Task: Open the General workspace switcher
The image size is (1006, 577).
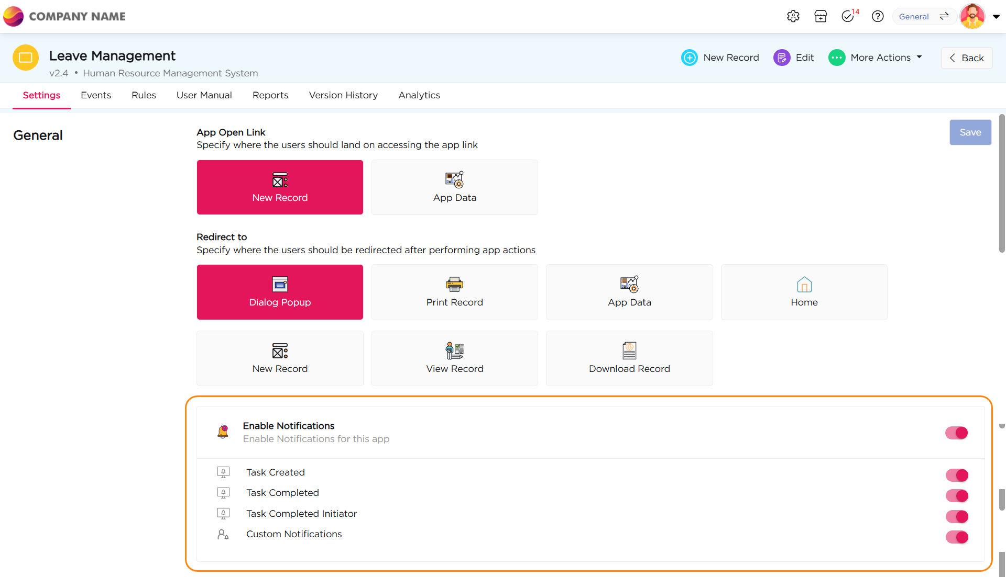Action: tap(924, 16)
